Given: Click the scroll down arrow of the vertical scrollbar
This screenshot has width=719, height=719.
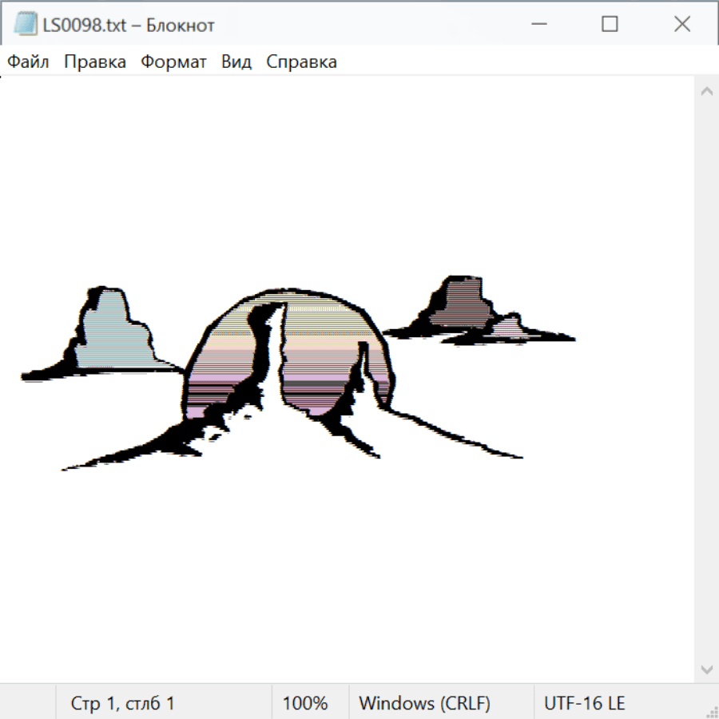Looking at the screenshot, I should 706,669.
